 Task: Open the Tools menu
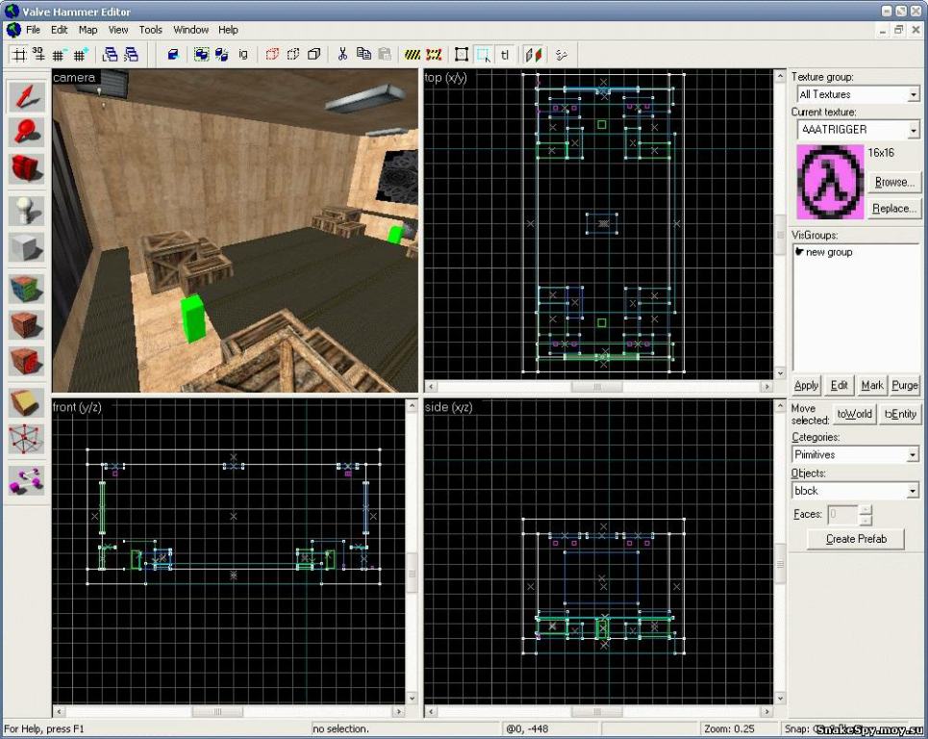150,30
